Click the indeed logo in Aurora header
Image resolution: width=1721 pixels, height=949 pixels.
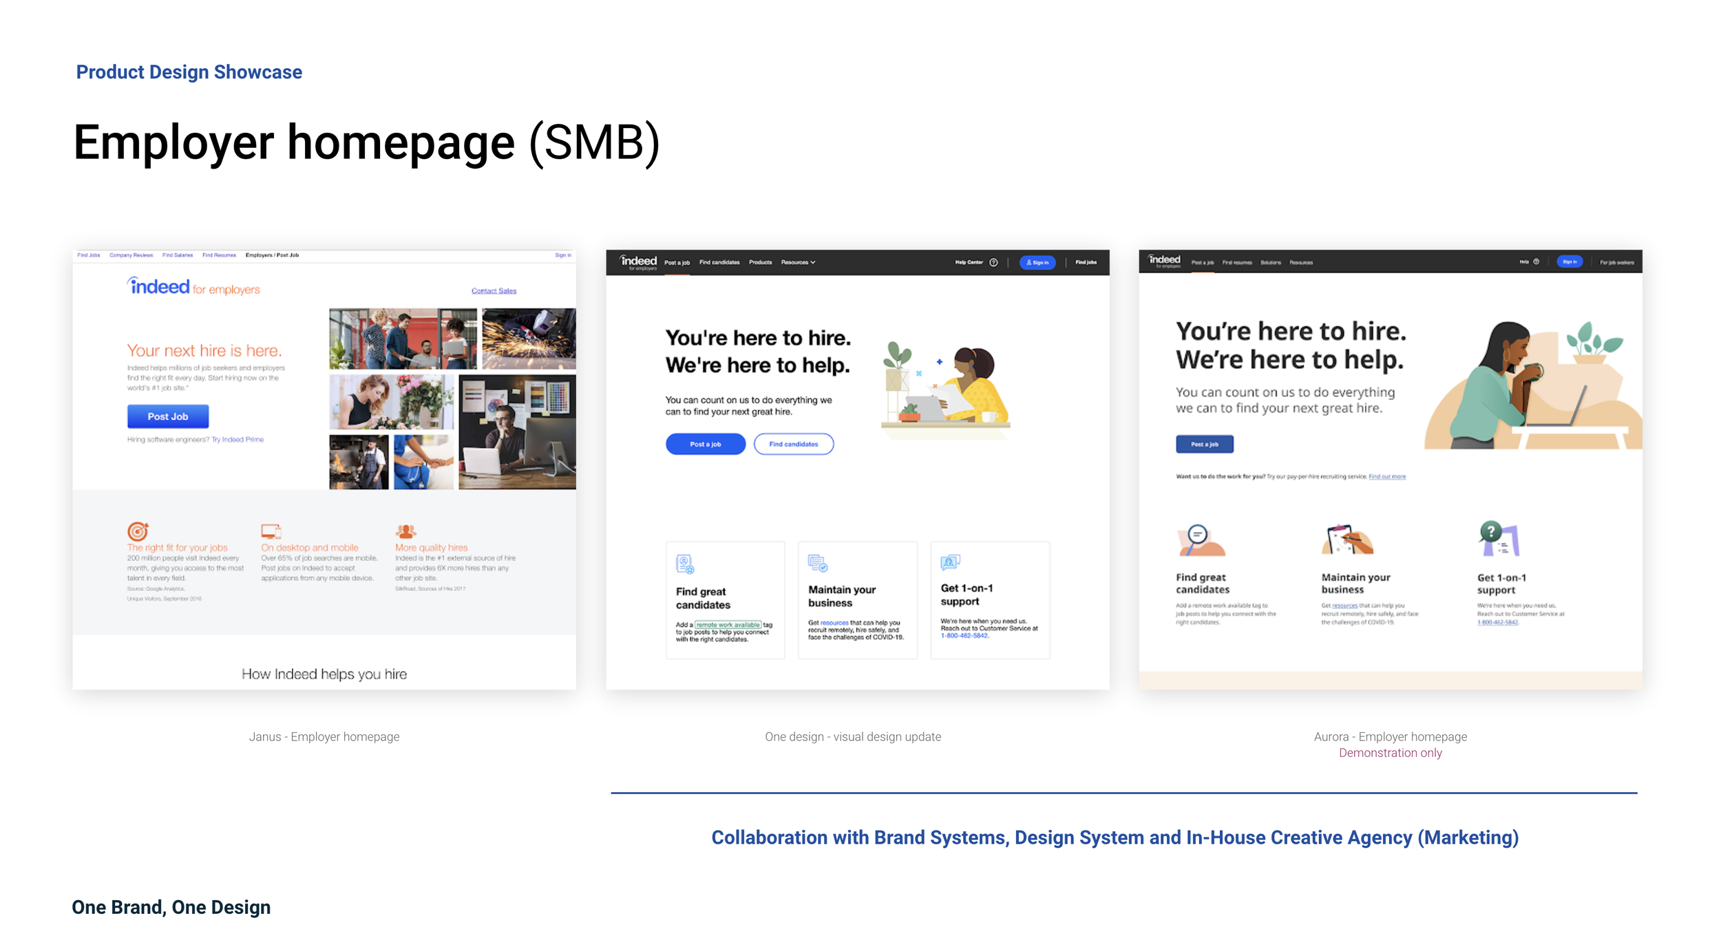(1164, 261)
